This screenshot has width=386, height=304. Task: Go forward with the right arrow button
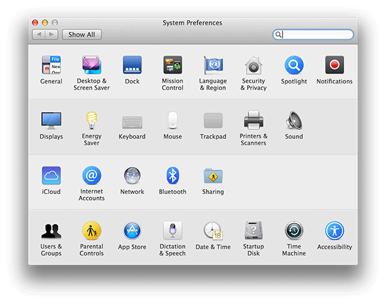(x=51, y=35)
